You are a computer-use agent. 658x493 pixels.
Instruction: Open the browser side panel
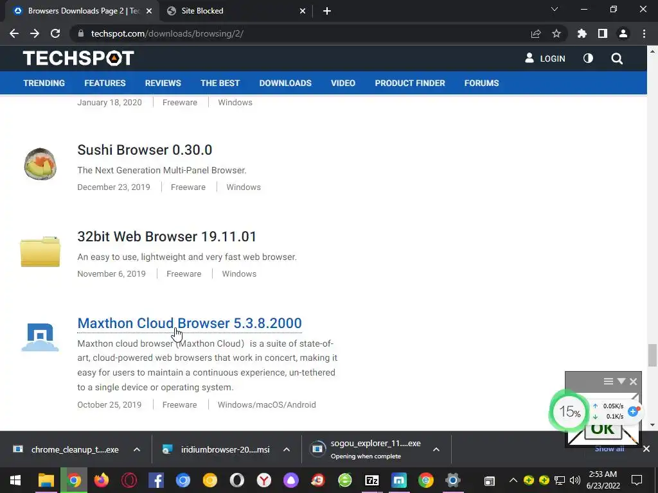(x=603, y=33)
